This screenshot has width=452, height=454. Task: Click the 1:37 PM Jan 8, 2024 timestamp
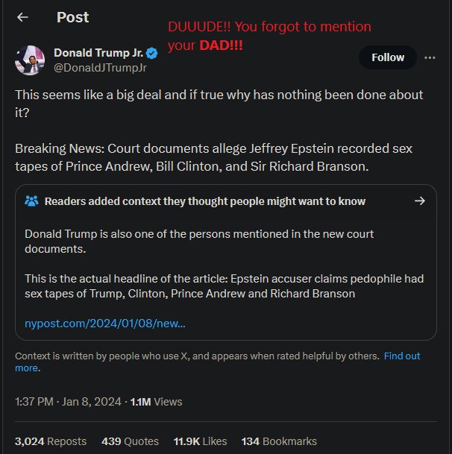tap(68, 402)
